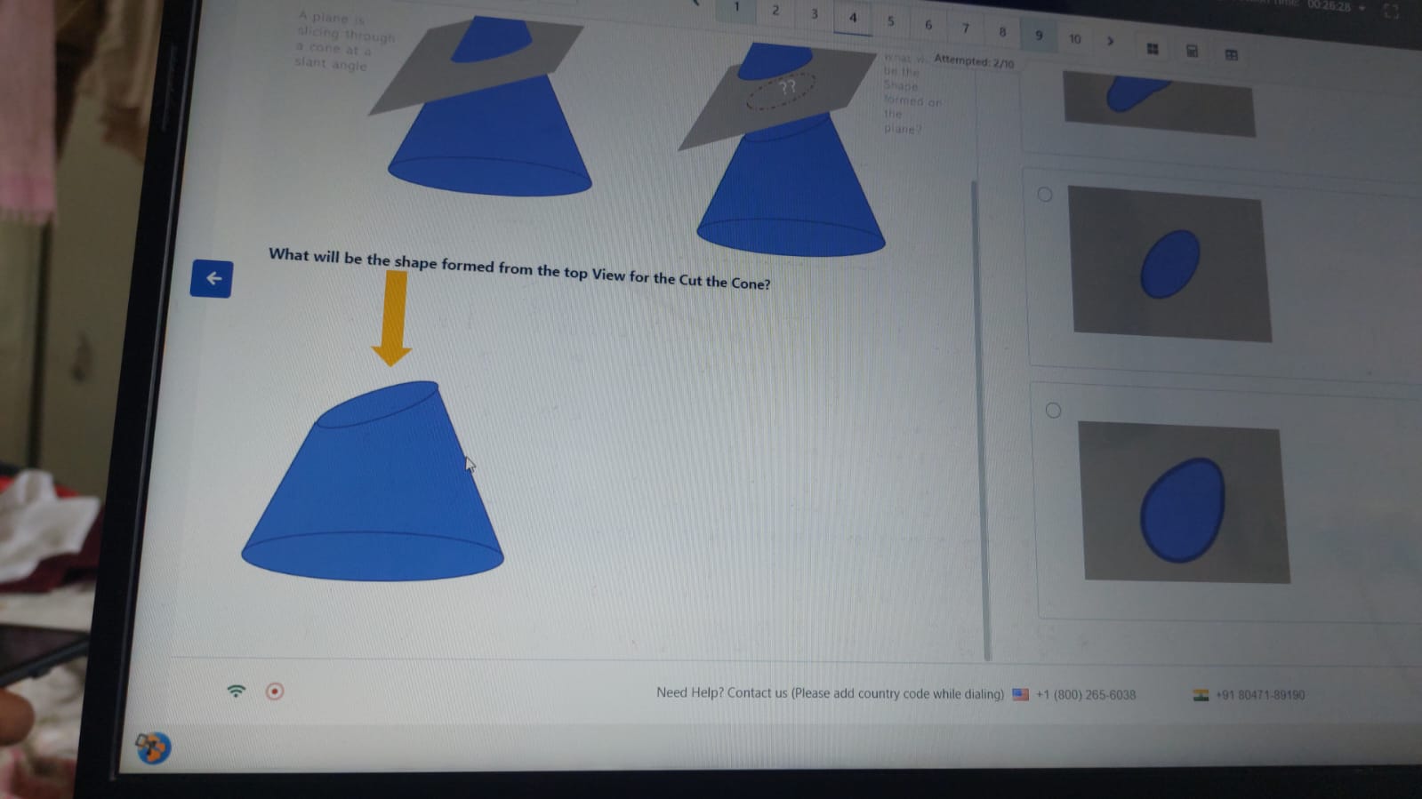1422x799 pixels.
Task: Click the US flag icon
Action: pos(1020,694)
